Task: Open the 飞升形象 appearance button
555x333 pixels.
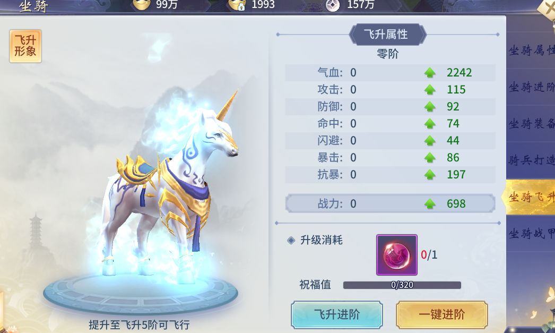Action: [25, 46]
